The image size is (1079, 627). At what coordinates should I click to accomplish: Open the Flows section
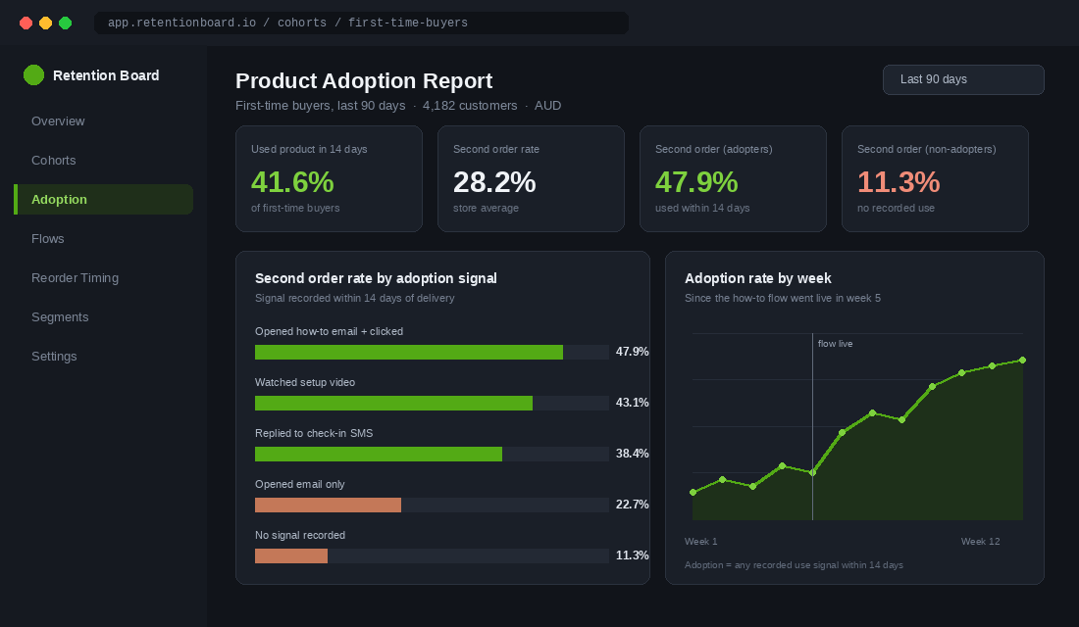pos(47,239)
